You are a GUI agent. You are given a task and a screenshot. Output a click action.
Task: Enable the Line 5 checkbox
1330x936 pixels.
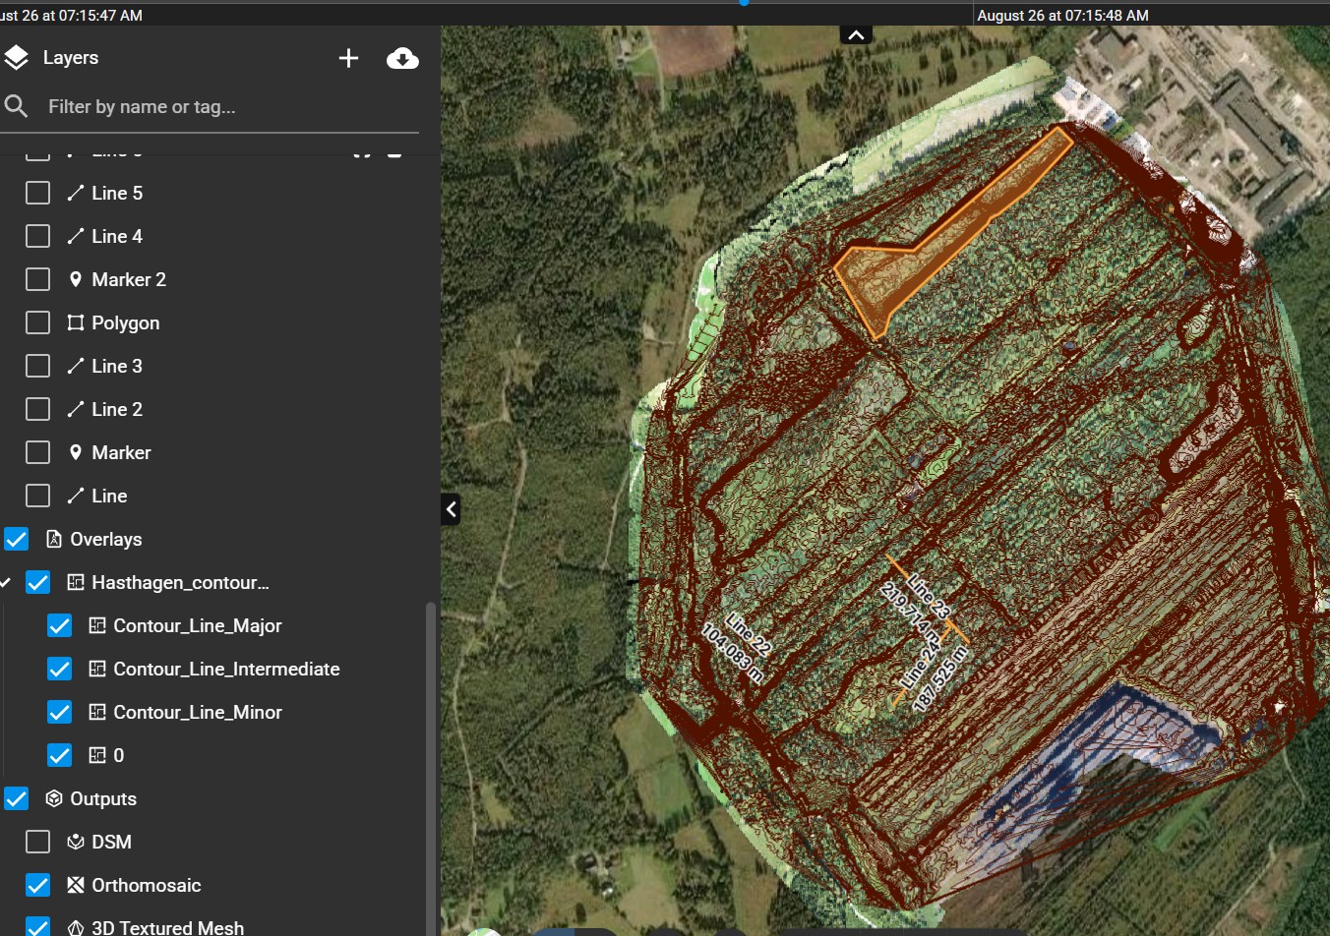point(37,193)
